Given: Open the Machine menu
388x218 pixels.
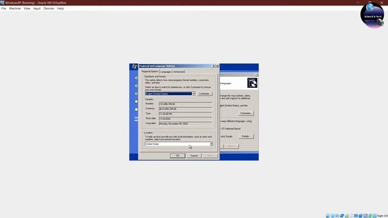Looking at the screenshot, I should (x=15, y=8).
